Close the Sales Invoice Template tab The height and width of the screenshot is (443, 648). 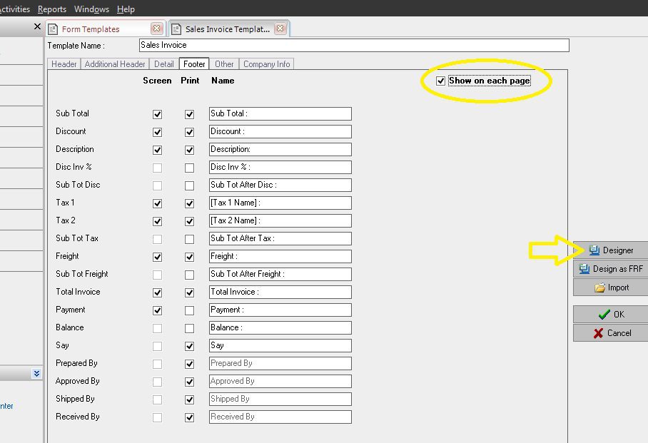click(280, 29)
